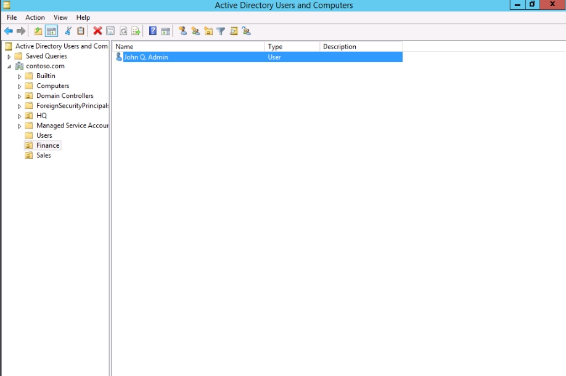
Task: Open filter options using funnel icon
Action: click(x=221, y=31)
